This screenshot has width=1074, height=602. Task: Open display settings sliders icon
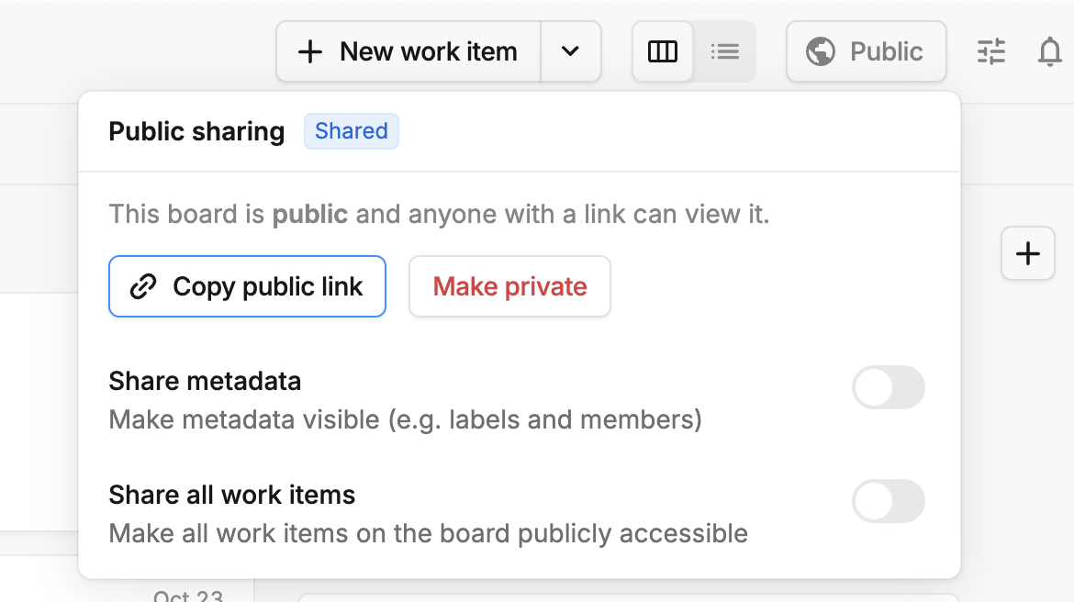(991, 51)
